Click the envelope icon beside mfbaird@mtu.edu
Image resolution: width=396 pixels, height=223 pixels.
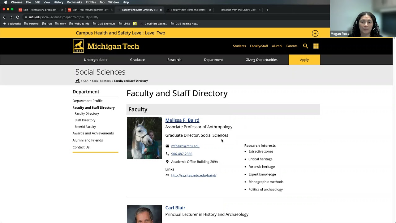click(x=167, y=146)
